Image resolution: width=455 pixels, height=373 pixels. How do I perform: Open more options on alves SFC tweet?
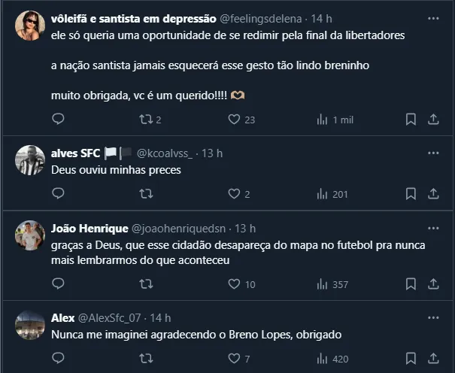click(x=433, y=153)
